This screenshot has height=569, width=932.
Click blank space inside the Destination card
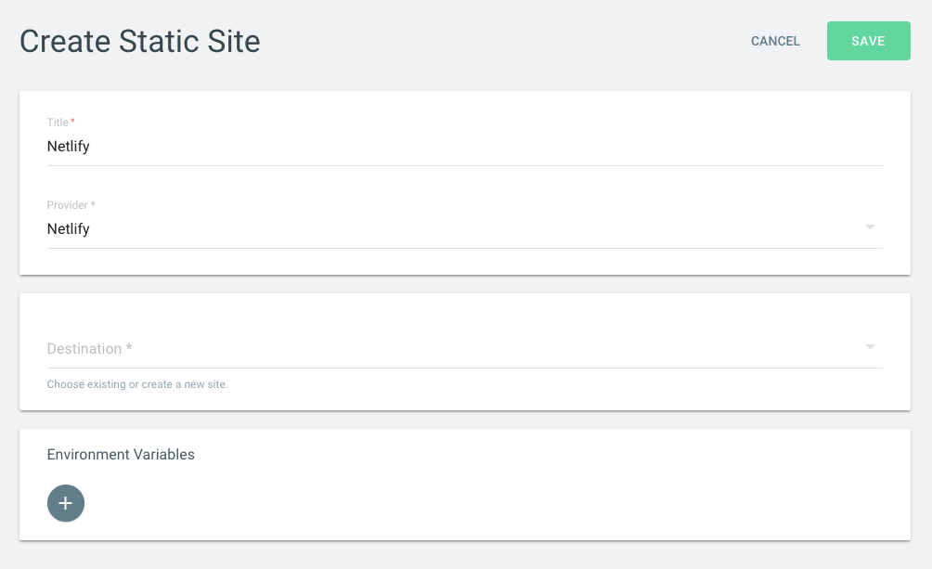pyautogui.click(x=465, y=312)
